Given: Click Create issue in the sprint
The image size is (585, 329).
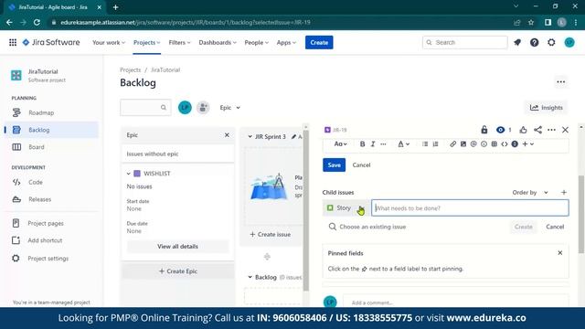Looking at the screenshot, I should (x=271, y=234).
